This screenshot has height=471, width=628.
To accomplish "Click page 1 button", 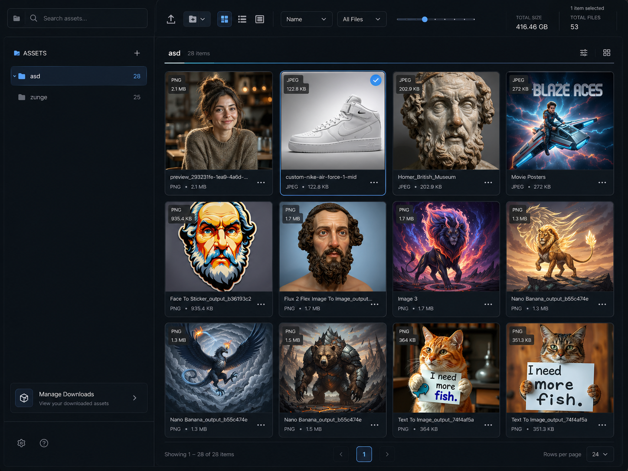I will click(364, 454).
